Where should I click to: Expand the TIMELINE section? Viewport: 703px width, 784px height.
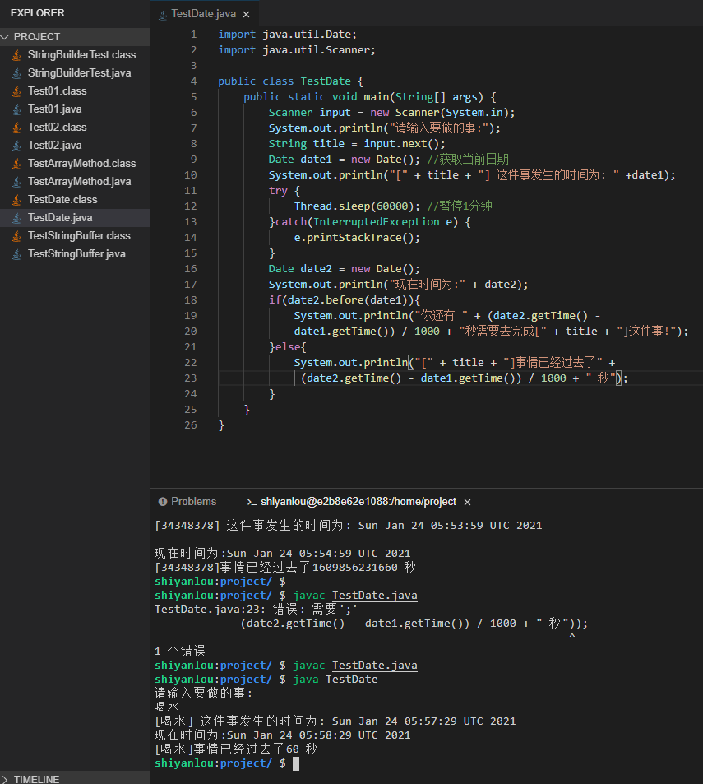click(x=75, y=778)
